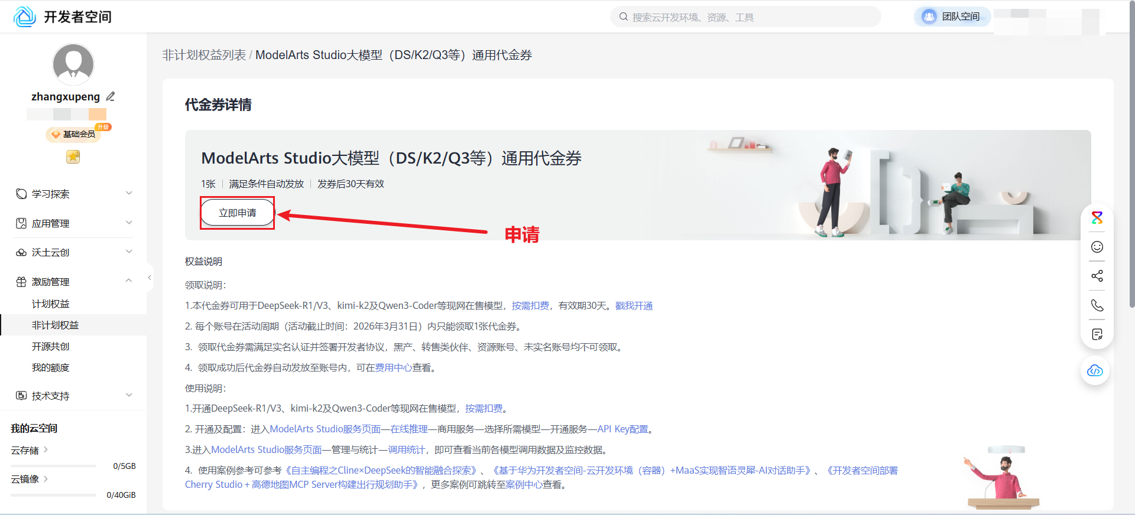
Task: Click the 学习探索 compass icon
Action: (21, 194)
